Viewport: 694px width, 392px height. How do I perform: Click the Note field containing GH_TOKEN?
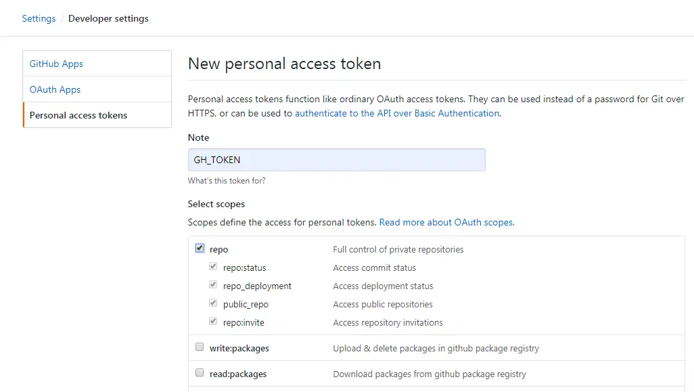pyautogui.click(x=336, y=160)
